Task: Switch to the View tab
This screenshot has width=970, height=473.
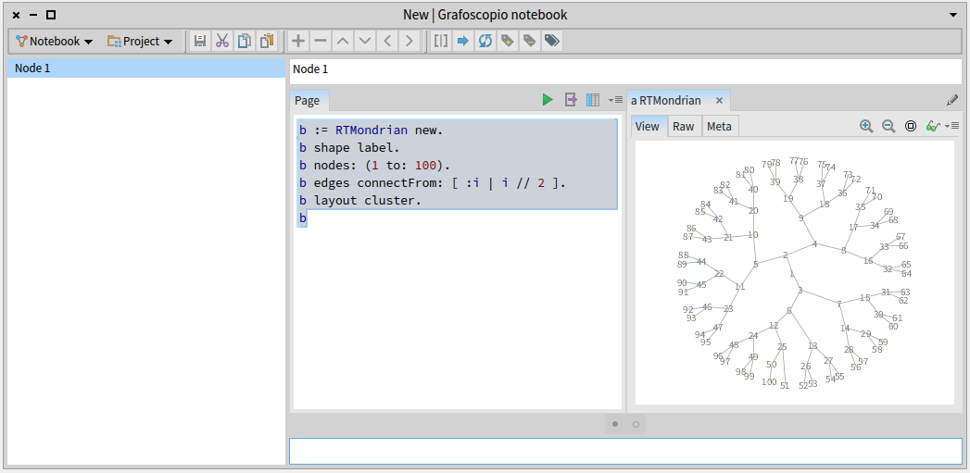Action: tap(648, 126)
